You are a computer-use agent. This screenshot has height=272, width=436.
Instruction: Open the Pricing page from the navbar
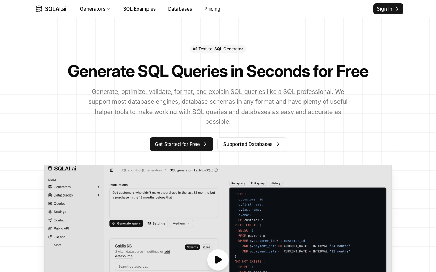click(212, 9)
